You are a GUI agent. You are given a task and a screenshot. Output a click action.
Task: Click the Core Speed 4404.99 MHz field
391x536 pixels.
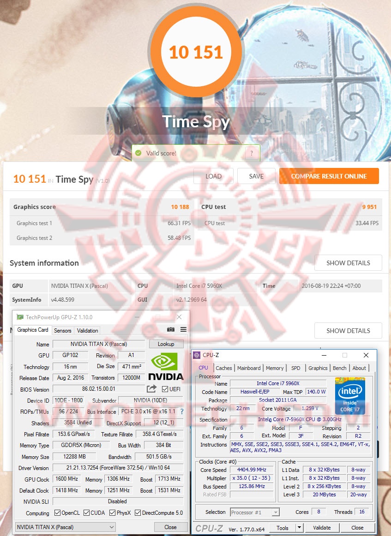tap(252, 470)
